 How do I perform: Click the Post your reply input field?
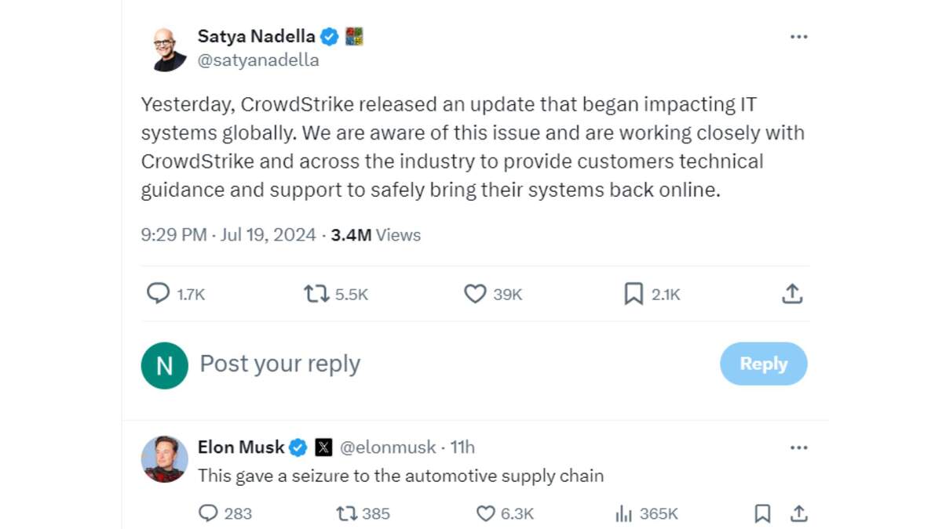[x=280, y=364]
